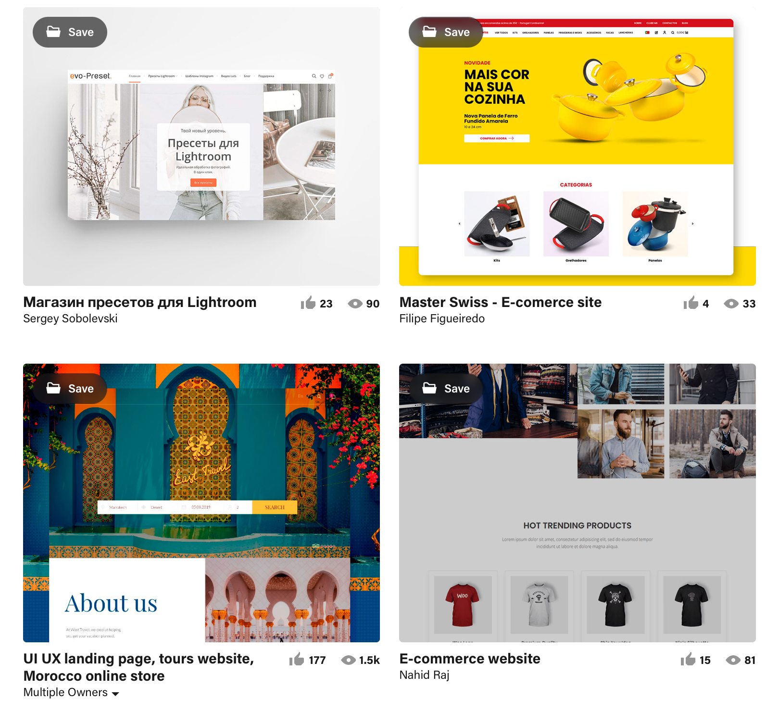Save the Master Swiss project to collection
The width and height of the screenshot is (779, 711).
coord(446,32)
